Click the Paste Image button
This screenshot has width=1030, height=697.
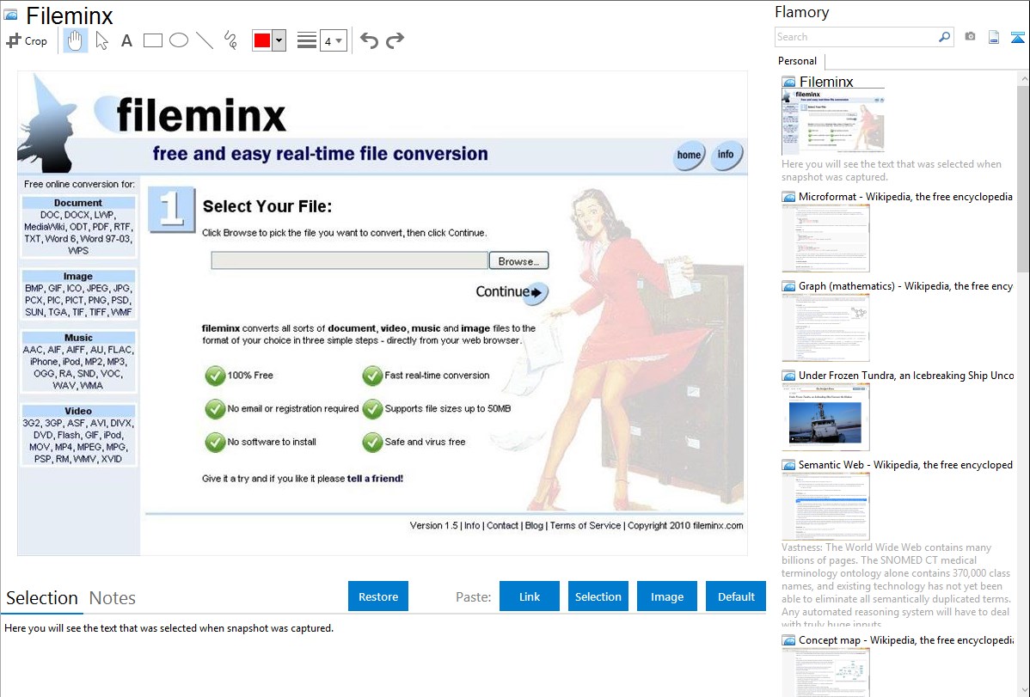[666, 596]
